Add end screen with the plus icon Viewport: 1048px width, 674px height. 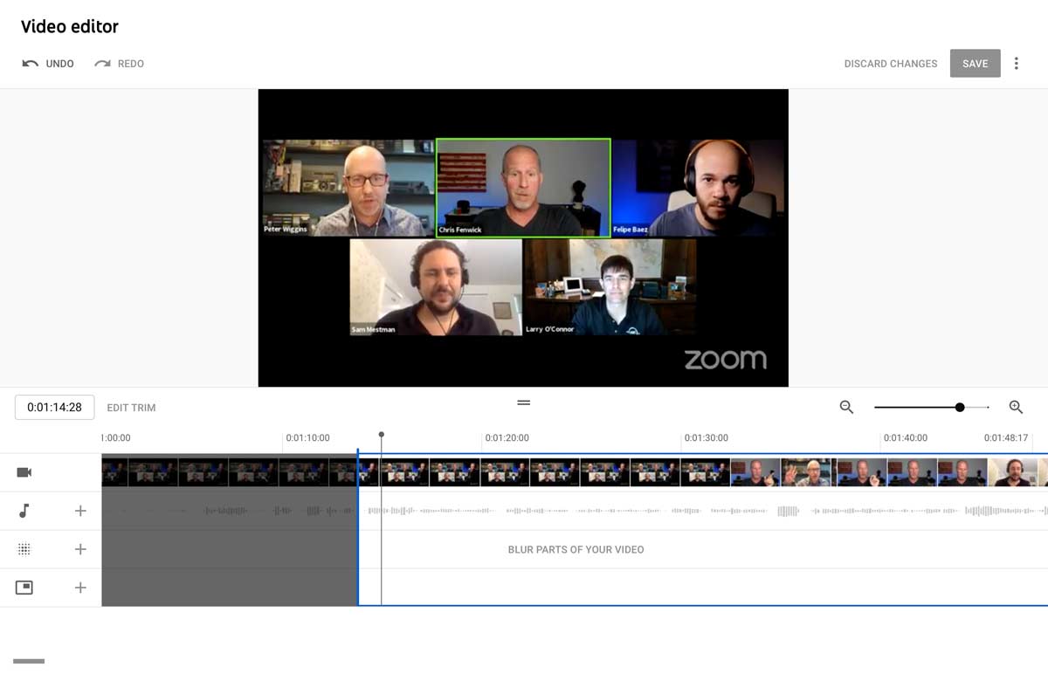pos(80,588)
